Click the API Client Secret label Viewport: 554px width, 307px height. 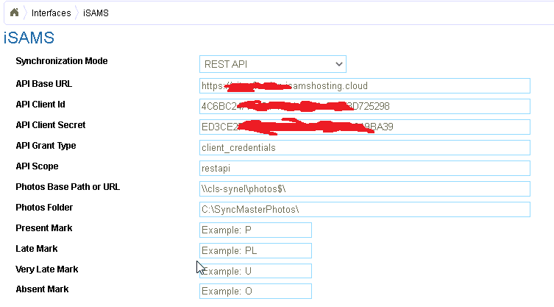[51, 125]
